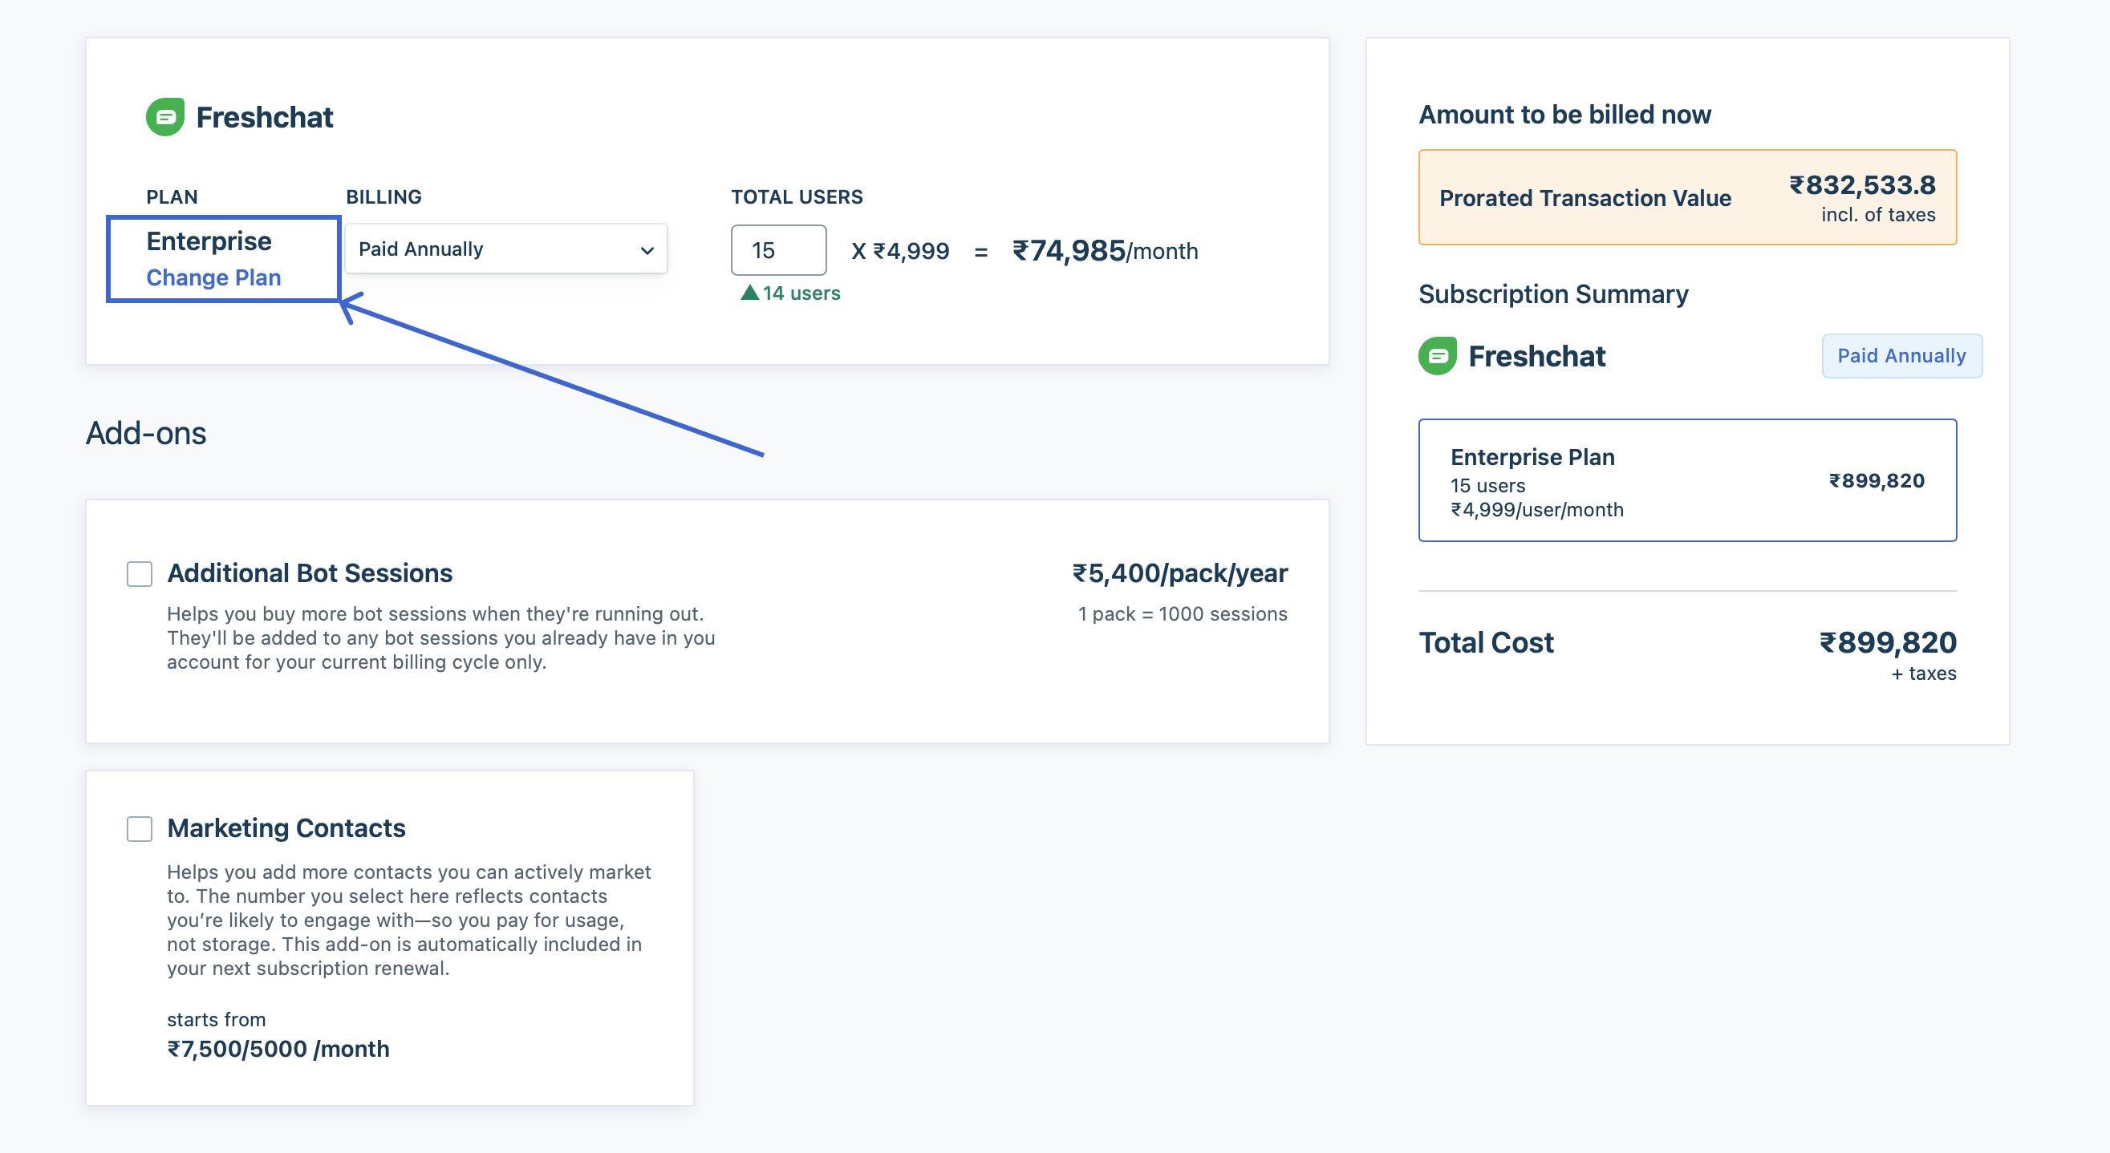2110x1153 pixels.
Task: Select the Enterprise Plan summary card
Action: point(1687,479)
